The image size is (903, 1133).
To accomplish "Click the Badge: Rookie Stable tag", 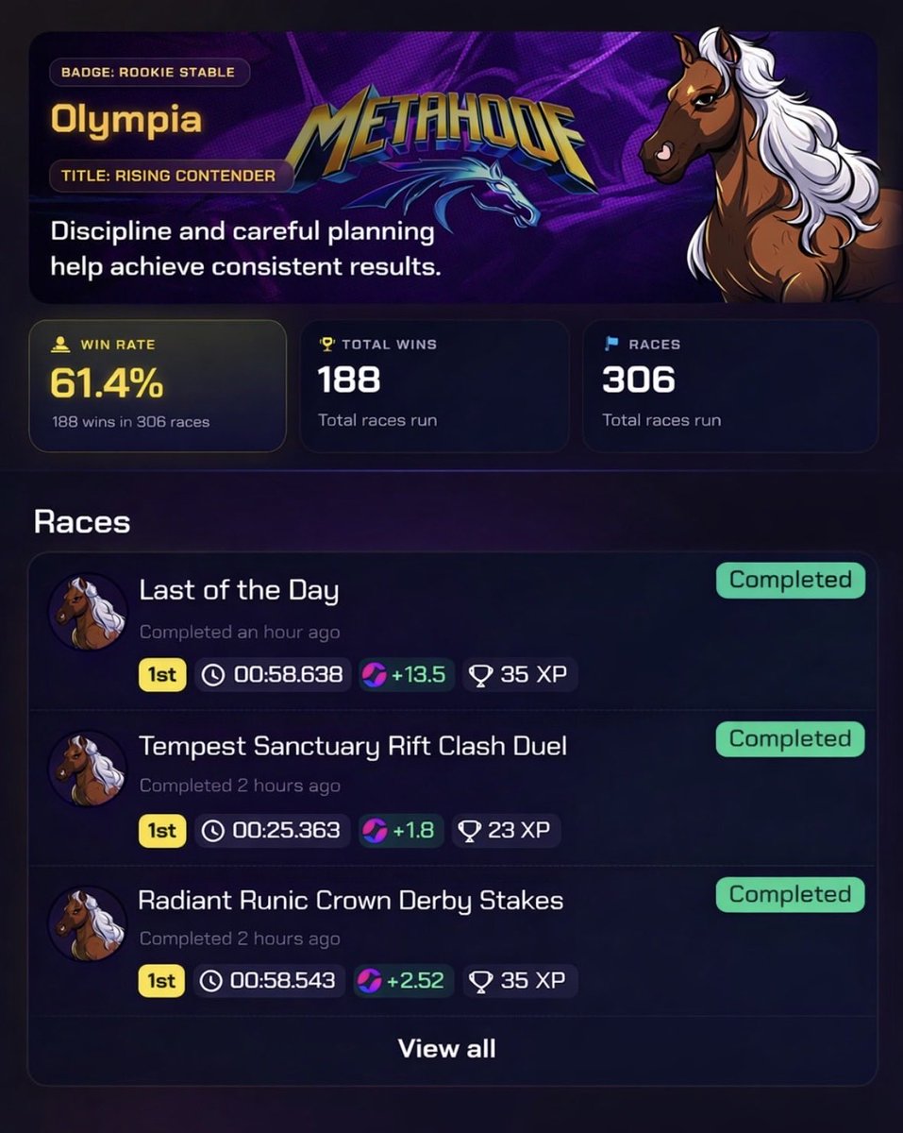I will (149, 73).
